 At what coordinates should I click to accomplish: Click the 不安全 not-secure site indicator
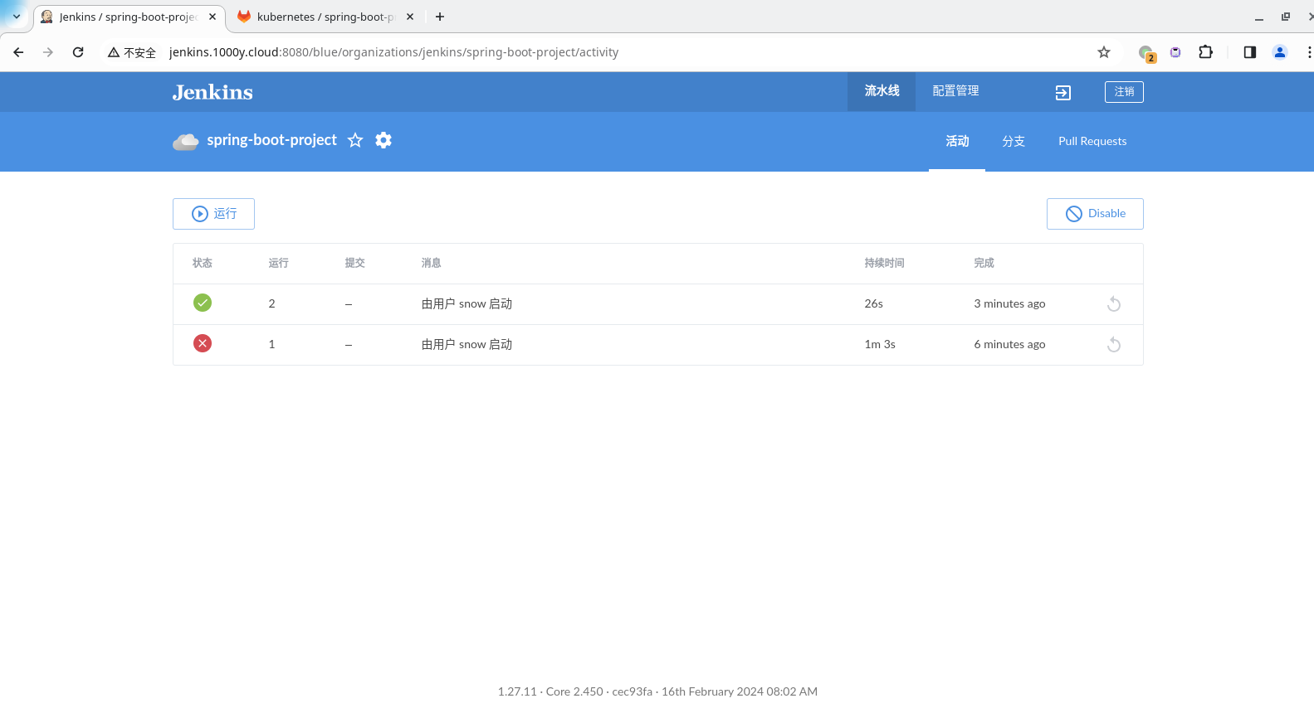coord(132,52)
